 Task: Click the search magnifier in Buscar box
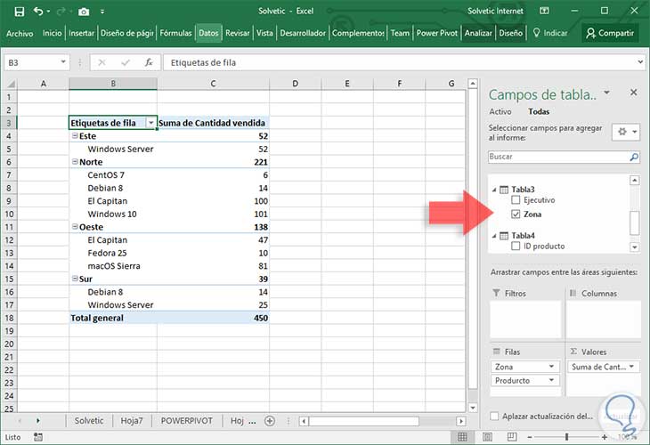634,157
